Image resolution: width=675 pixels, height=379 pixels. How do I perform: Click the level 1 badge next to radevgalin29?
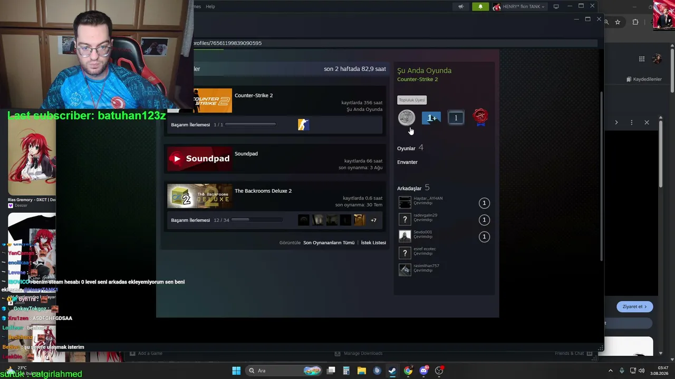[484, 220]
